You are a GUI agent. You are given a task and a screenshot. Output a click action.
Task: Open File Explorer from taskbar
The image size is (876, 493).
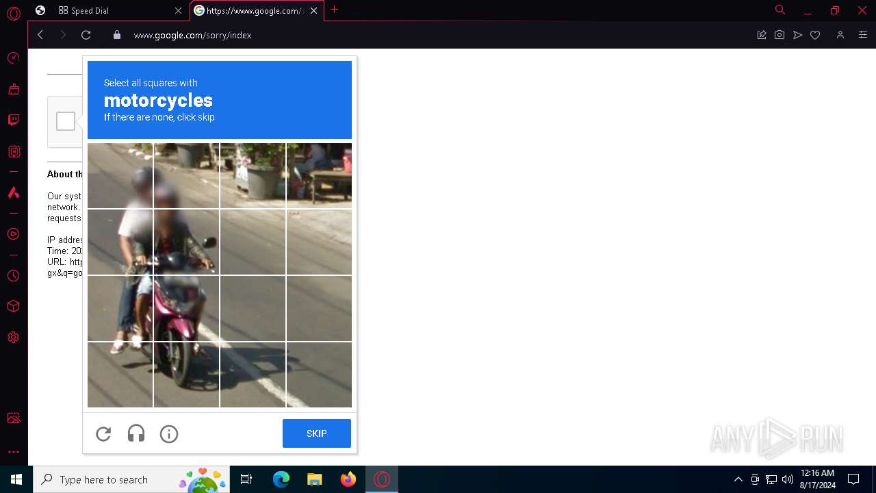coord(314,479)
